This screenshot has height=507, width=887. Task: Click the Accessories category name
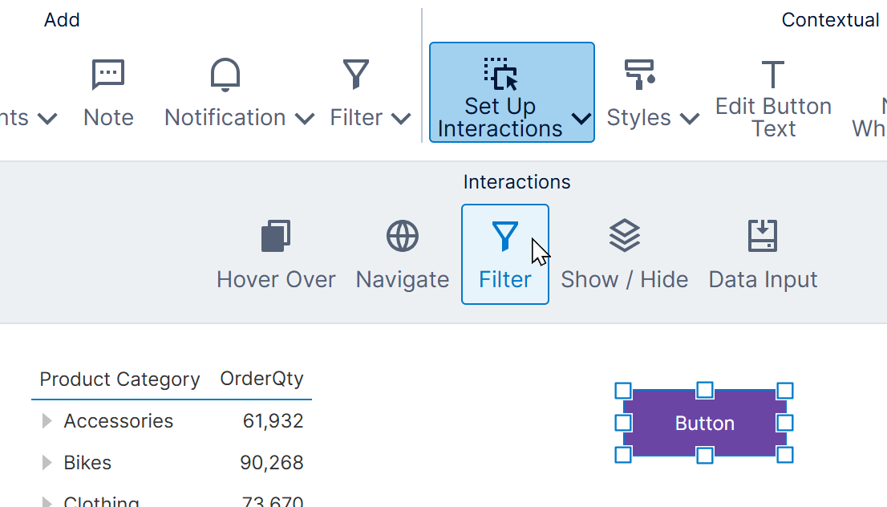(118, 421)
